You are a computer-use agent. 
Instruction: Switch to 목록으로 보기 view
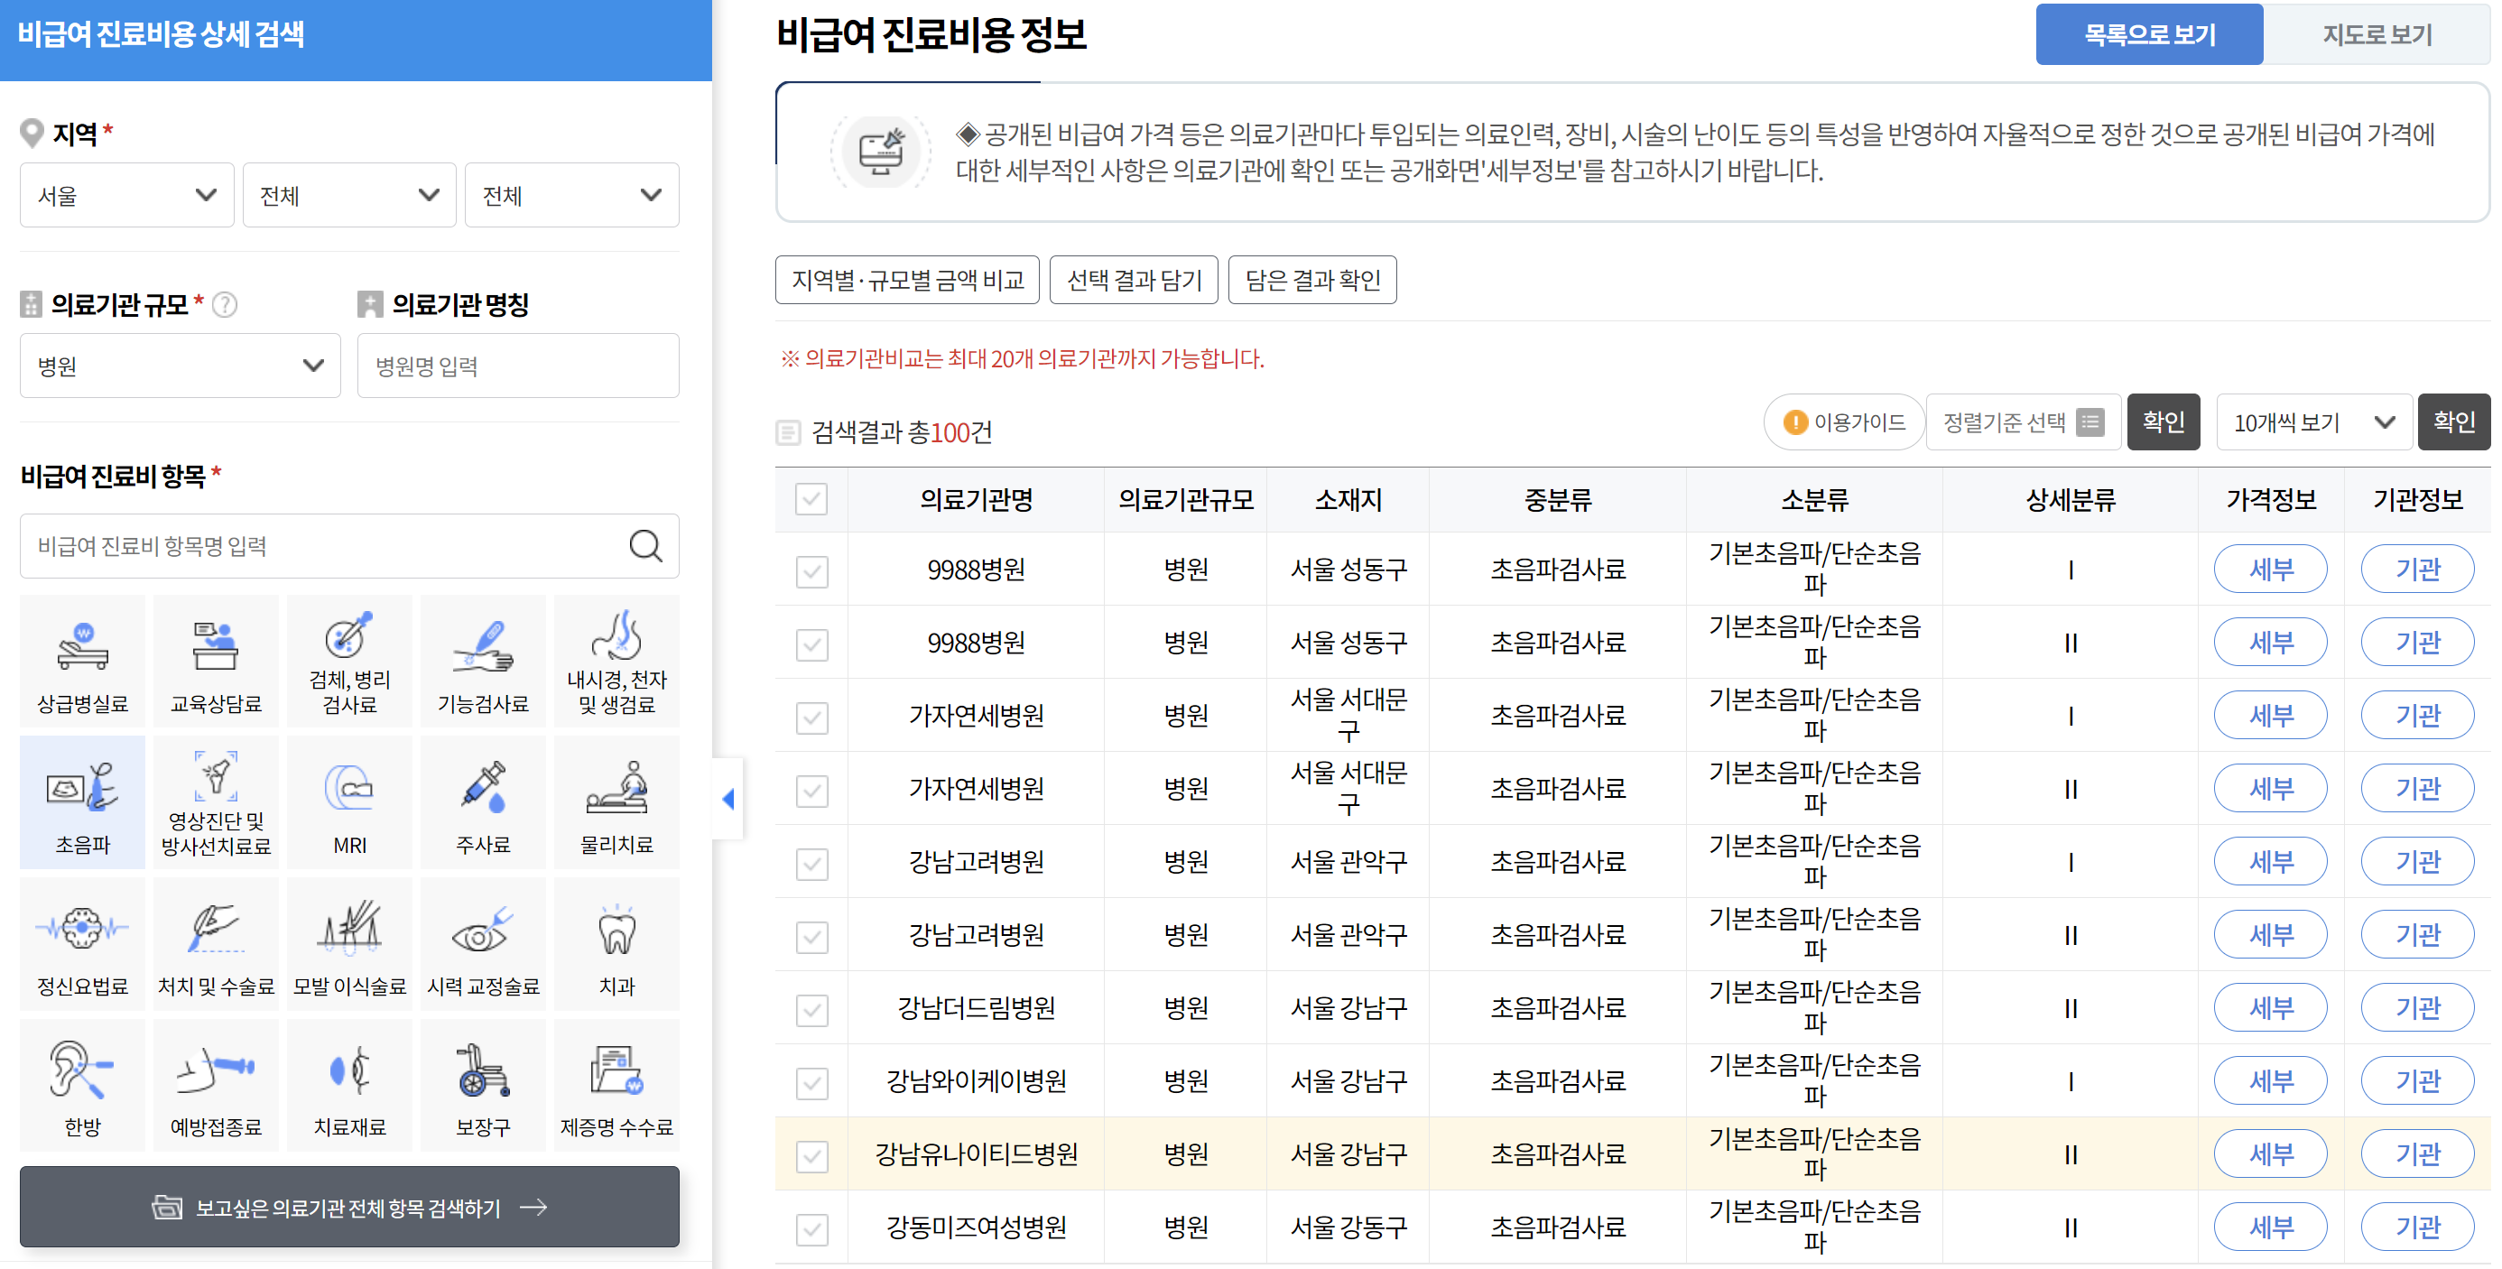click(x=2149, y=34)
